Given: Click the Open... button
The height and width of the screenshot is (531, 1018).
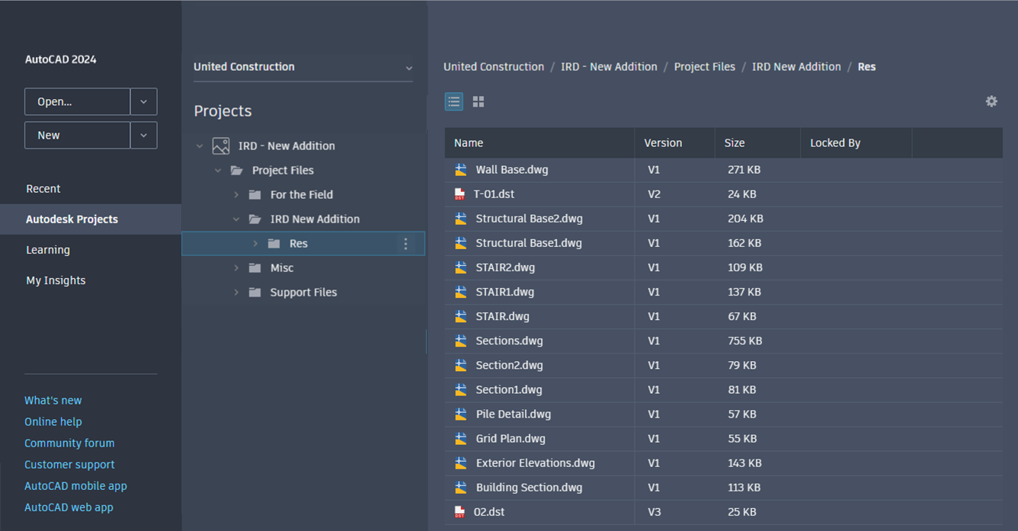Looking at the screenshot, I should [x=78, y=101].
